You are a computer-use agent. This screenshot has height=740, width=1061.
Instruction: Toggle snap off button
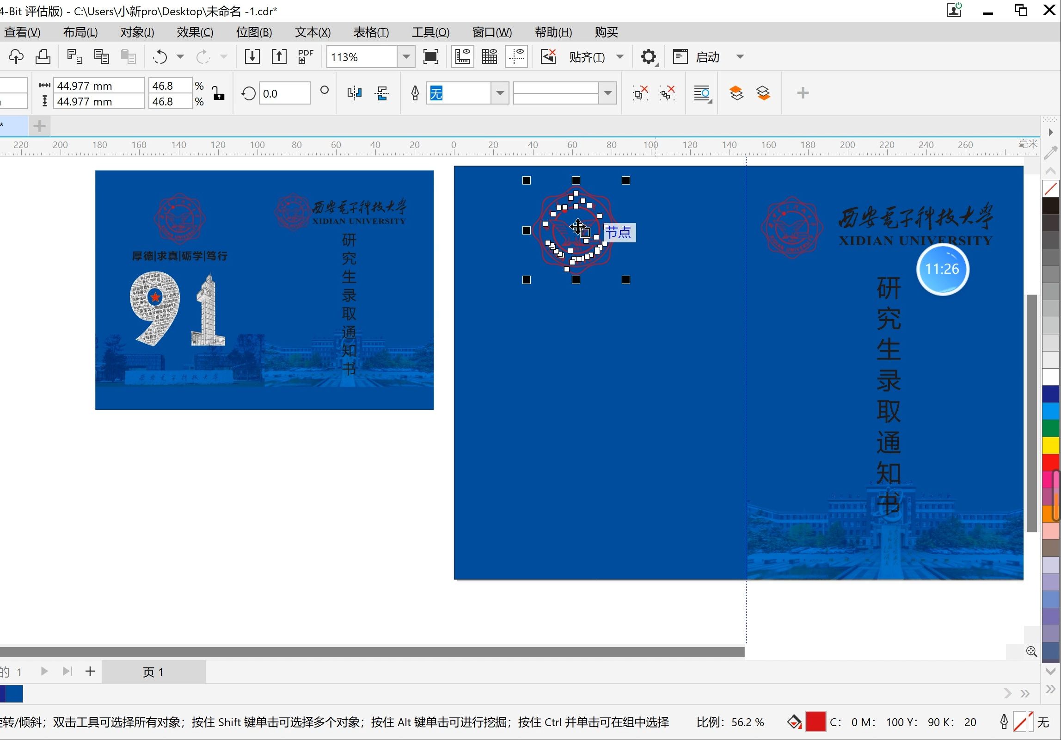coord(548,57)
